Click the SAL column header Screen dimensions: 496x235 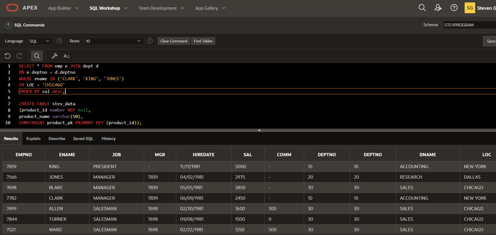click(x=248, y=155)
